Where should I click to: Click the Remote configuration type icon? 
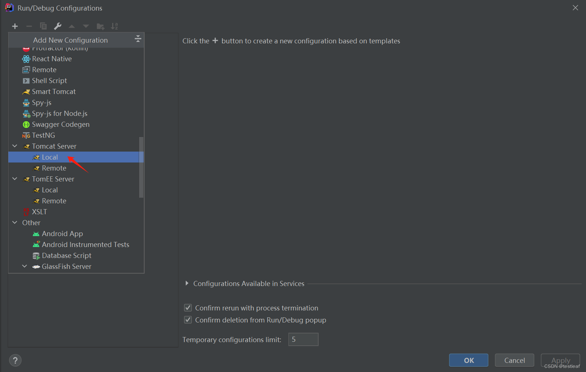[26, 70]
